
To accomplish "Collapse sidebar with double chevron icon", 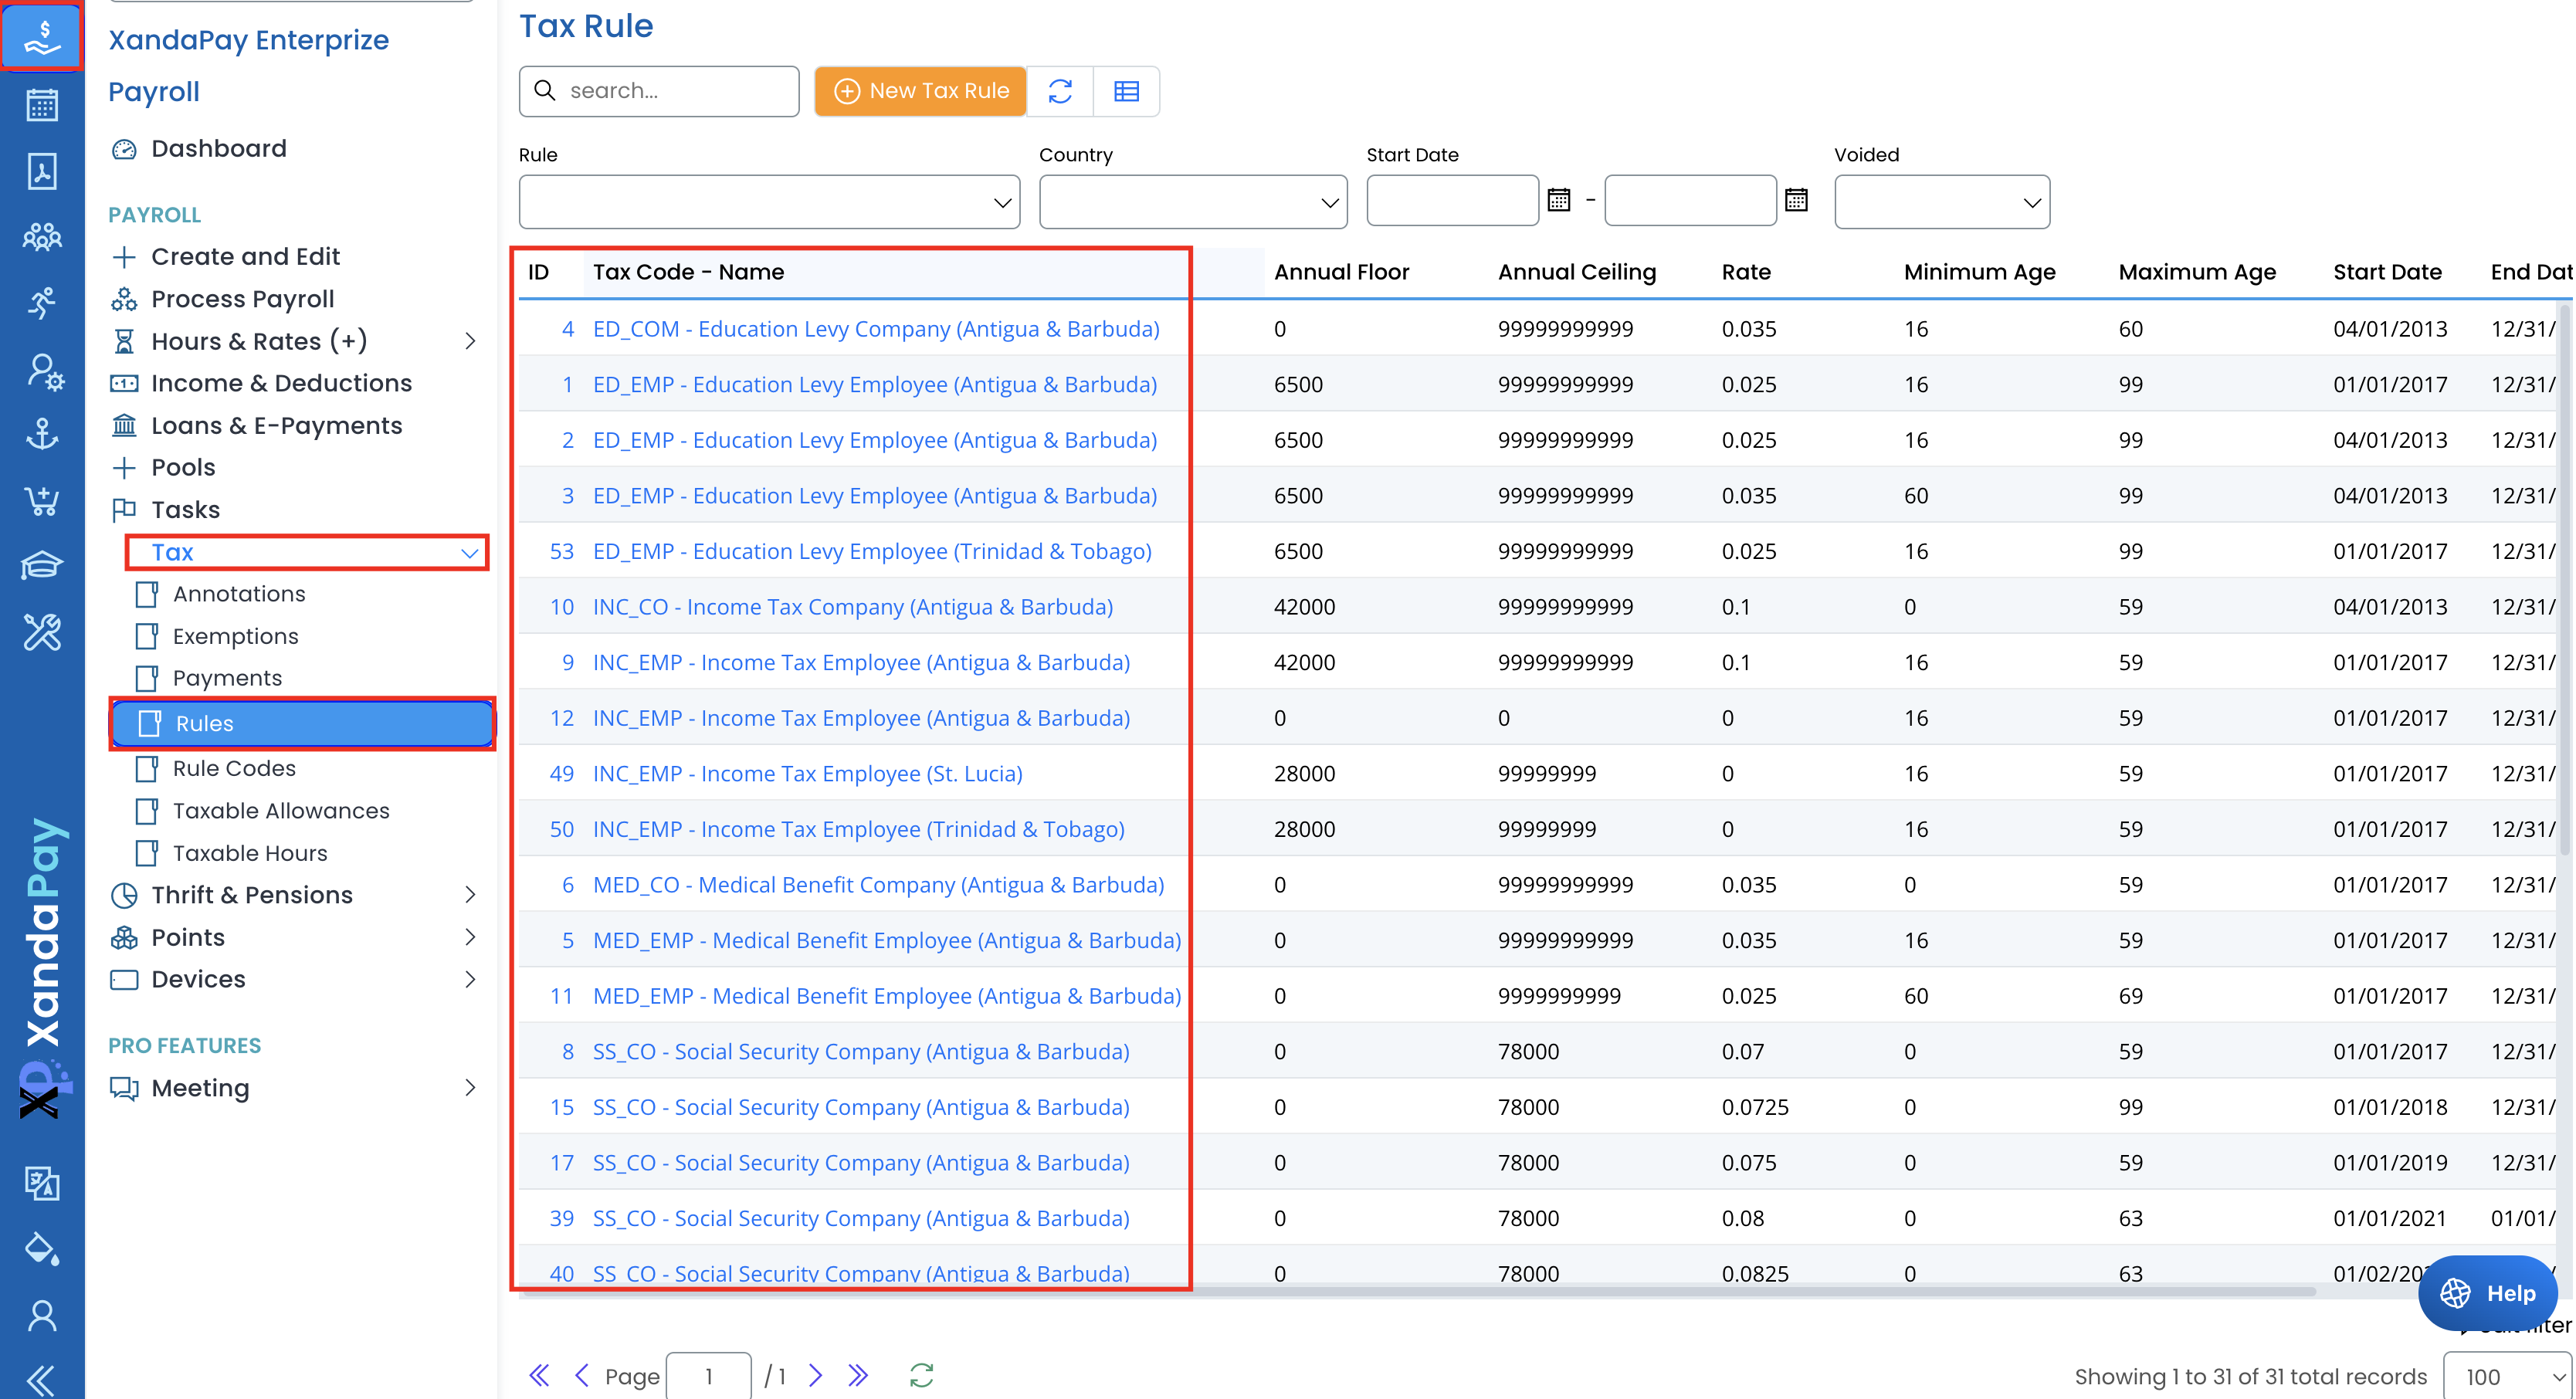I will pos(42,1380).
